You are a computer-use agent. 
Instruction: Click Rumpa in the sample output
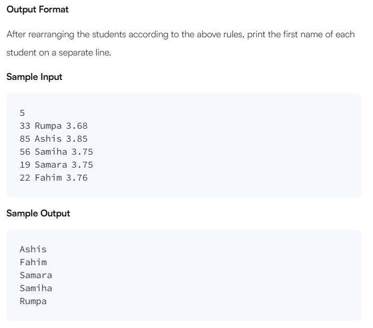(x=33, y=301)
